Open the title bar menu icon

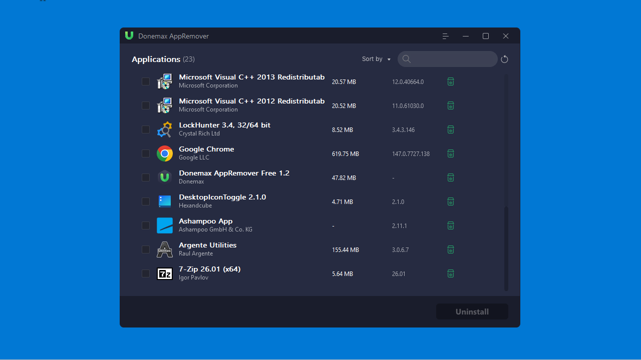[446, 36]
